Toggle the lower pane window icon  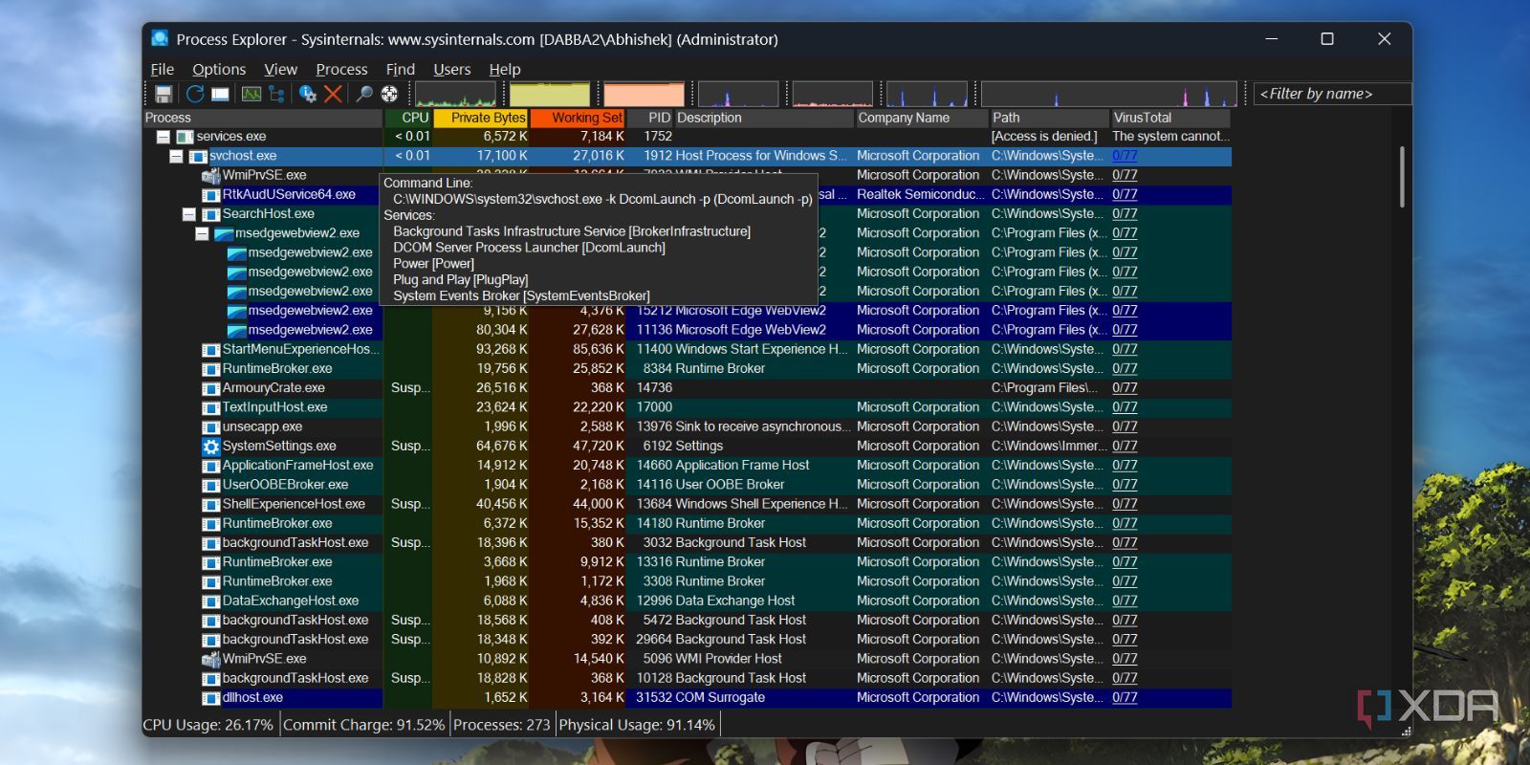220,94
